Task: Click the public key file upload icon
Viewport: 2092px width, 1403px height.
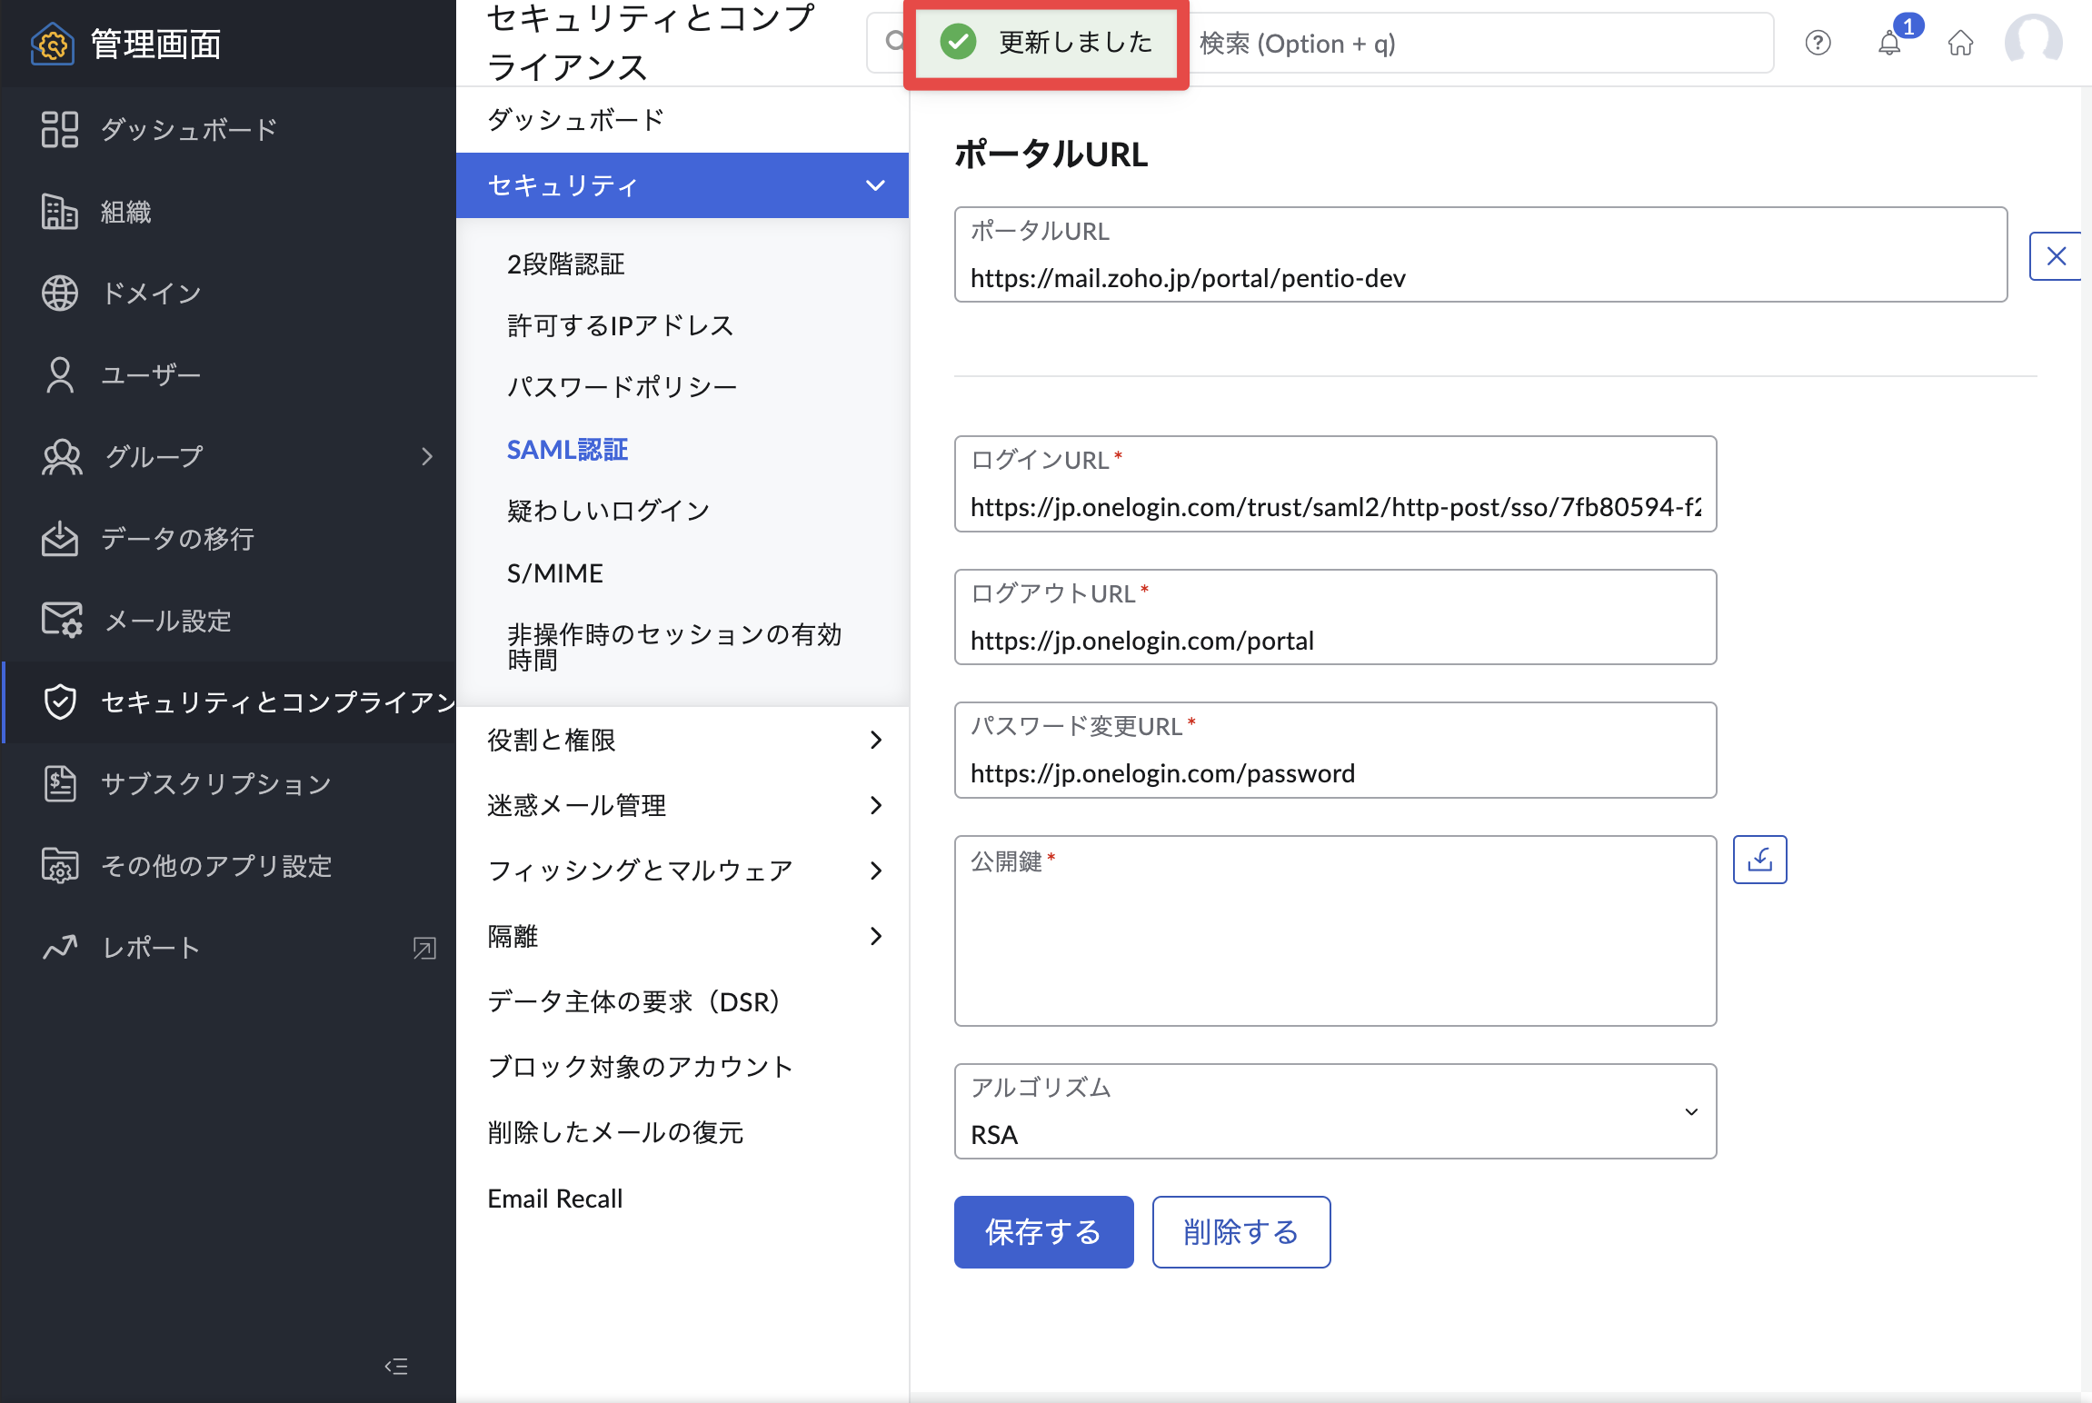Action: coord(1760,860)
